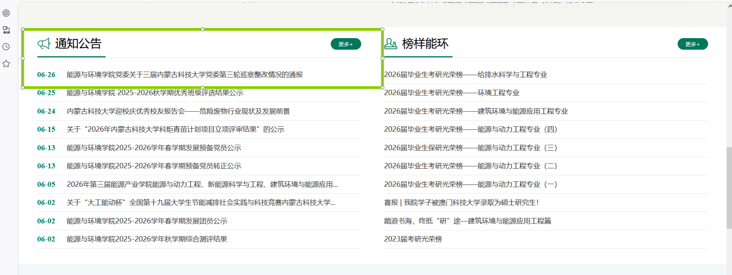Open the ChatGPT sidebar icon
The width and height of the screenshot is (732, 275).
(x=6, y=13)
